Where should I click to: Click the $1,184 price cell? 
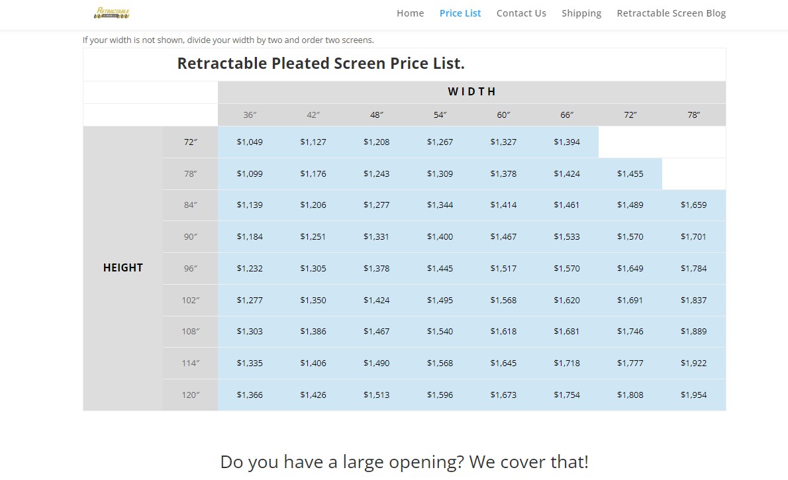pos(250,237)
